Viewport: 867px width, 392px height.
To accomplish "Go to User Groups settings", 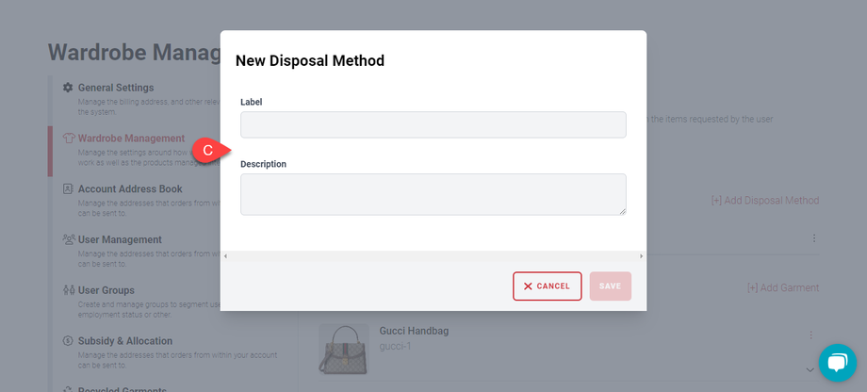I will pyautogui.click(x=106, y=290).
